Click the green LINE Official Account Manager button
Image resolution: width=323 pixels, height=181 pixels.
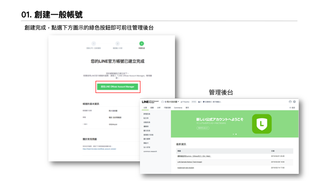[118, 87]
